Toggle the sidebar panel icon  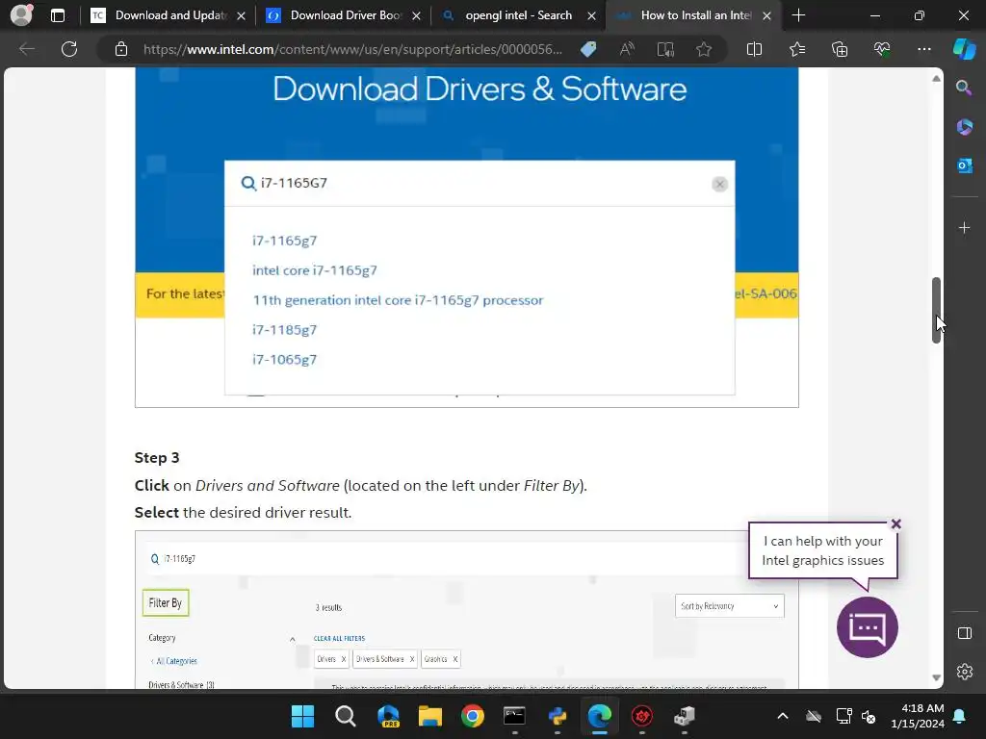click(x=964, y=633)
